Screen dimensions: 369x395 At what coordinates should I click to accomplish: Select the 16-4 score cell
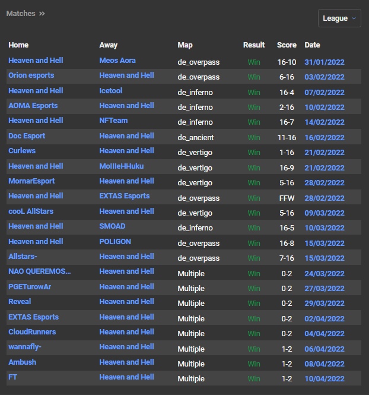287,92
